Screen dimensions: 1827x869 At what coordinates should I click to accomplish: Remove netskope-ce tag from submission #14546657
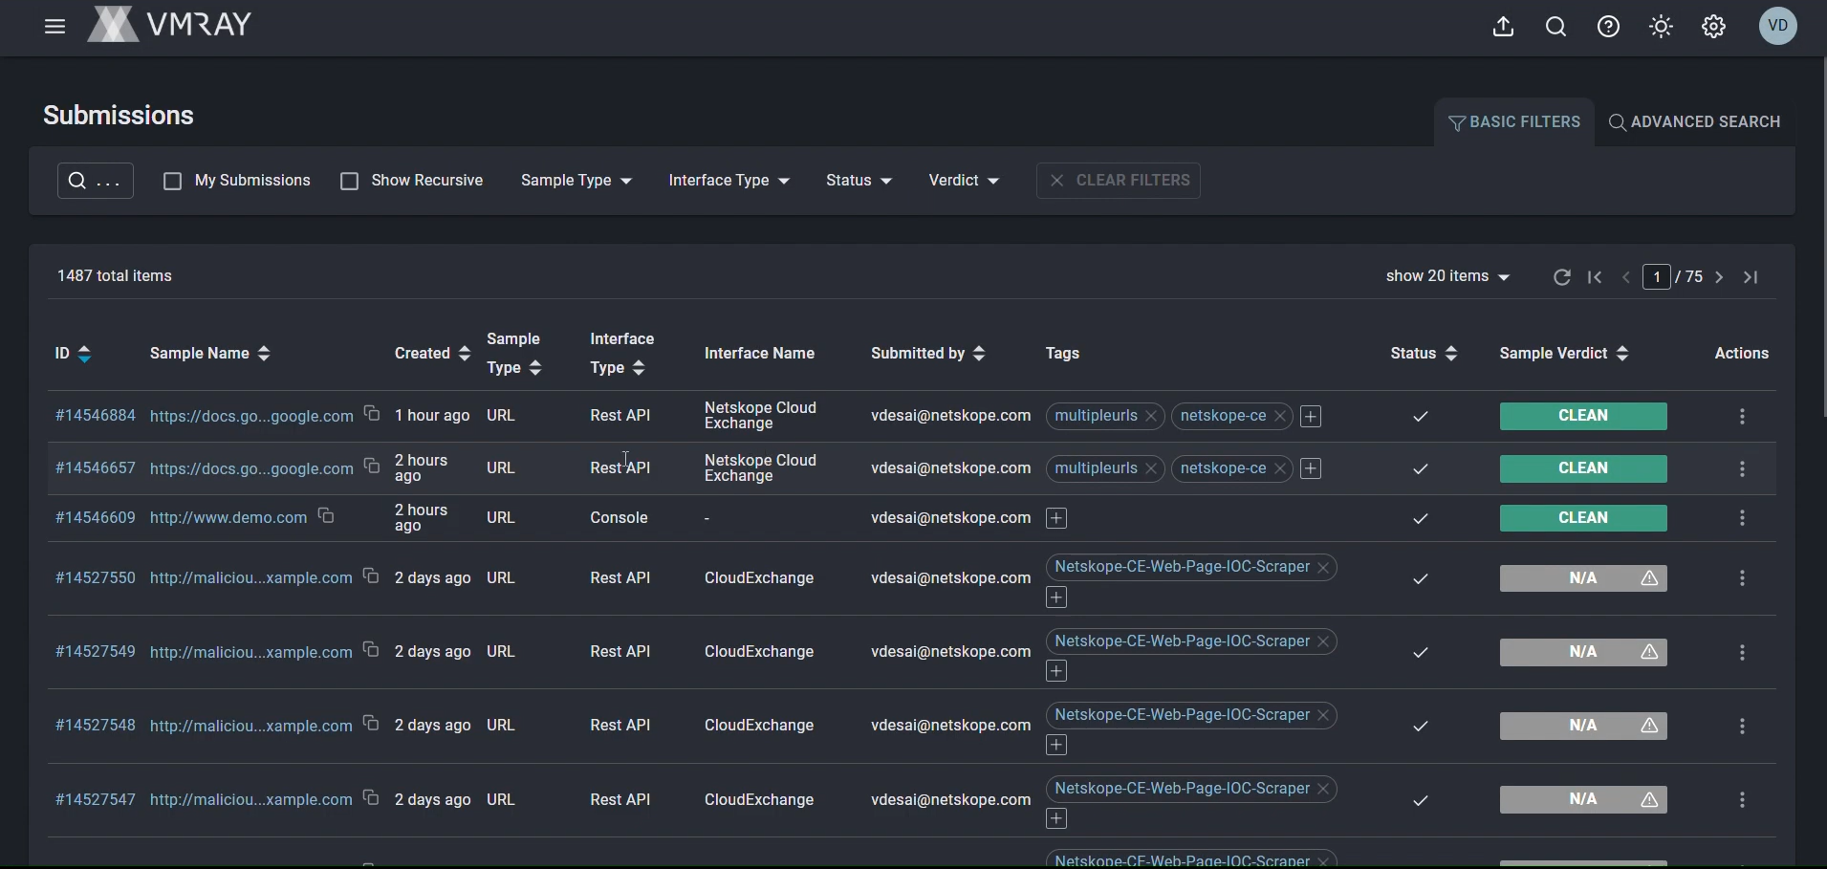click(1280, 469)
